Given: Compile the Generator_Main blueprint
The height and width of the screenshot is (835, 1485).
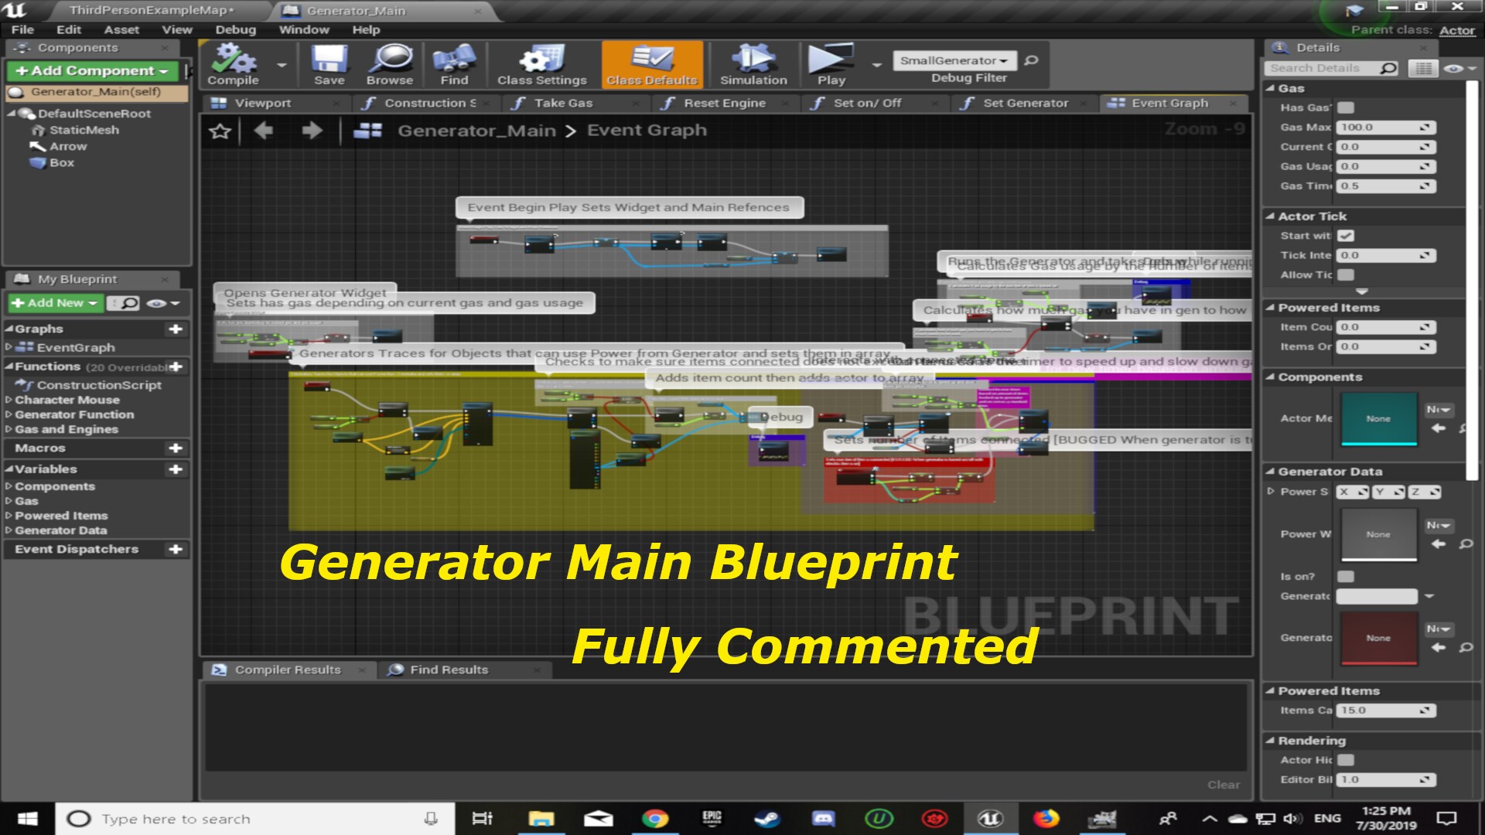Looking at the screenshot, I should pyautogui.click(x=231, y=63).
